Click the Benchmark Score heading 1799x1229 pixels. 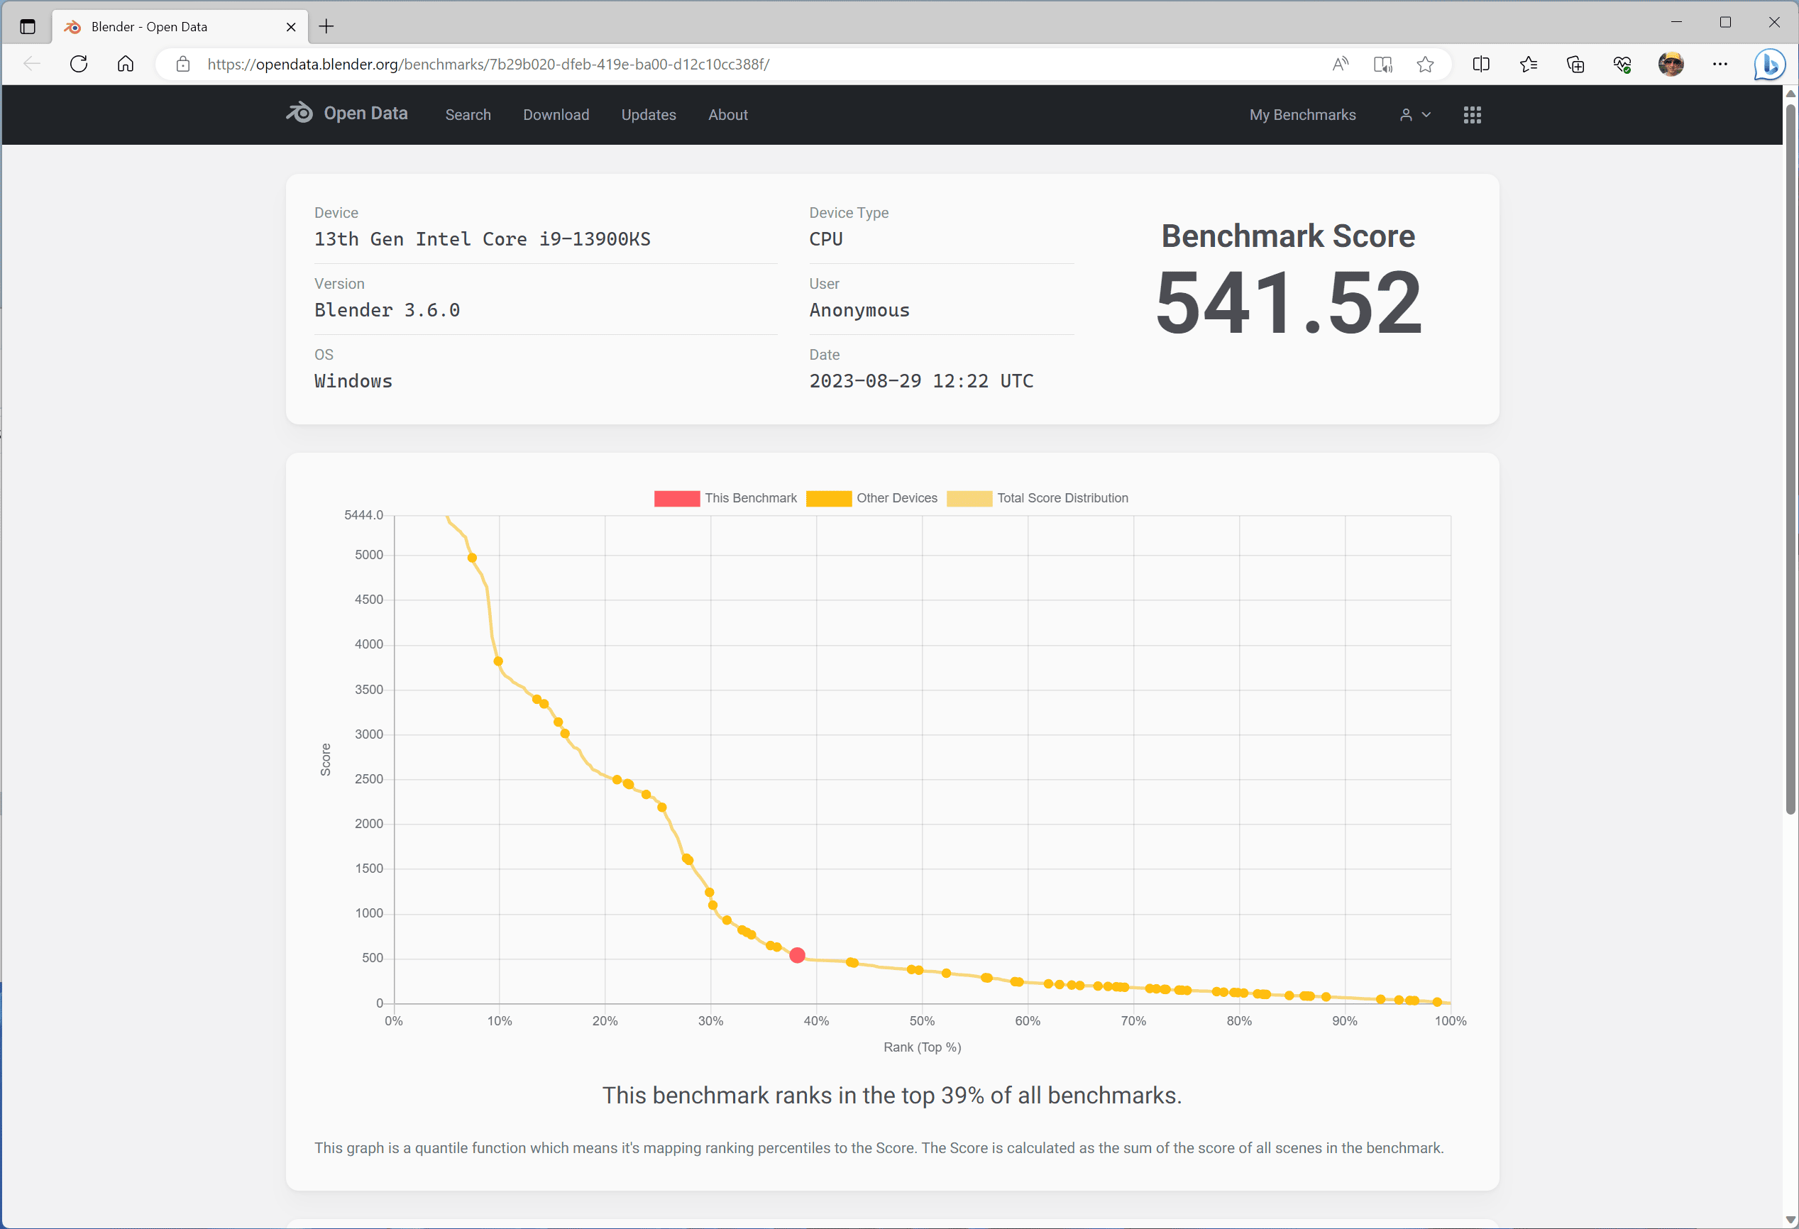[1288, 236]
